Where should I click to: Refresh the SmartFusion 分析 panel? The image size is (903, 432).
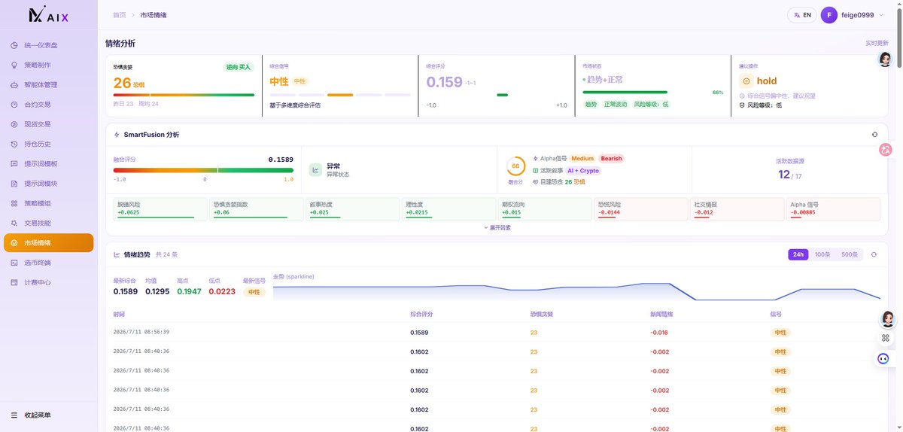tap(874, 135)
